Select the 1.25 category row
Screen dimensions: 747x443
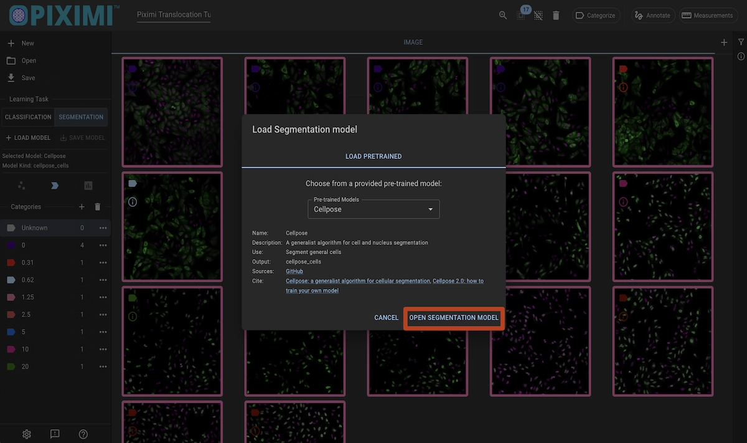click(55, 297)
